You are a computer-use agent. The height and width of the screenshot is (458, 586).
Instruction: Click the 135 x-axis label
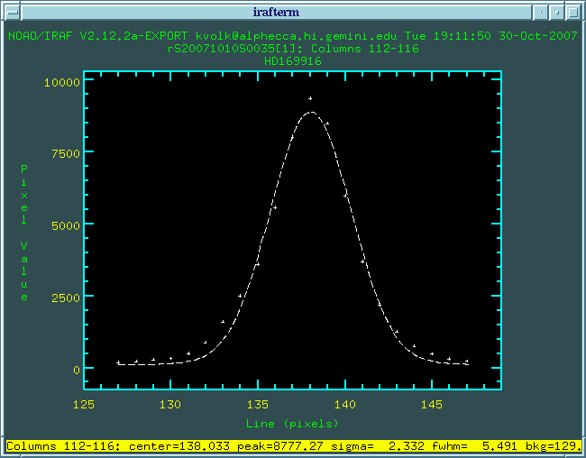[x=258, y=405]
